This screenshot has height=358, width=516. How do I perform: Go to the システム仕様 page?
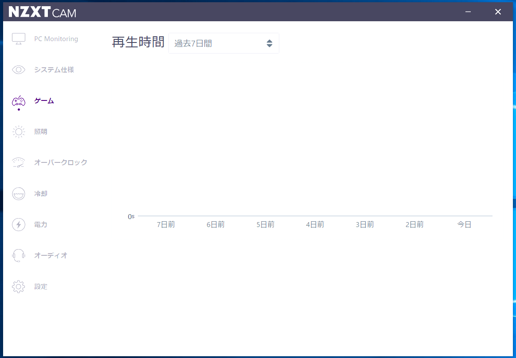54,69
